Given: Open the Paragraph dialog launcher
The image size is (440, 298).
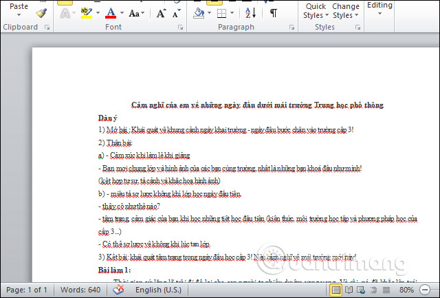Looking at the screenshot, I should [291, 28].
